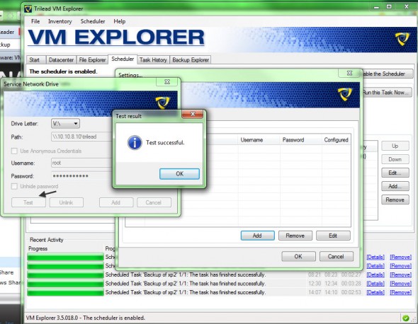
Task: Open Details link for the 08:21 task
Action: (x=375, y=274)
